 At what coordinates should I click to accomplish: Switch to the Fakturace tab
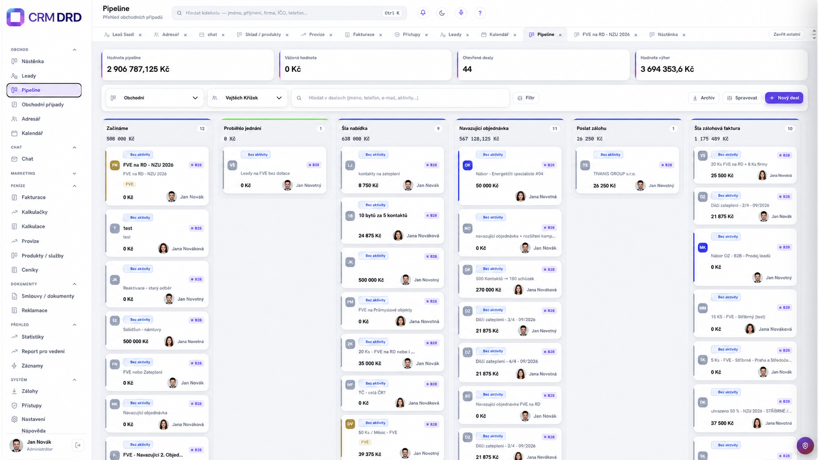(x=363, y=35)
